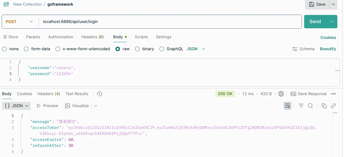344x157 pixels.
Task: Expand the Send button dropdown arrow
Action: 332,22
